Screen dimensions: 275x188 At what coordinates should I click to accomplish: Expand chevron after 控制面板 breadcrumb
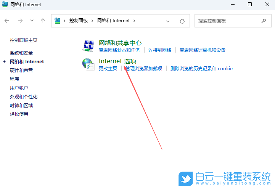point(92,21)
